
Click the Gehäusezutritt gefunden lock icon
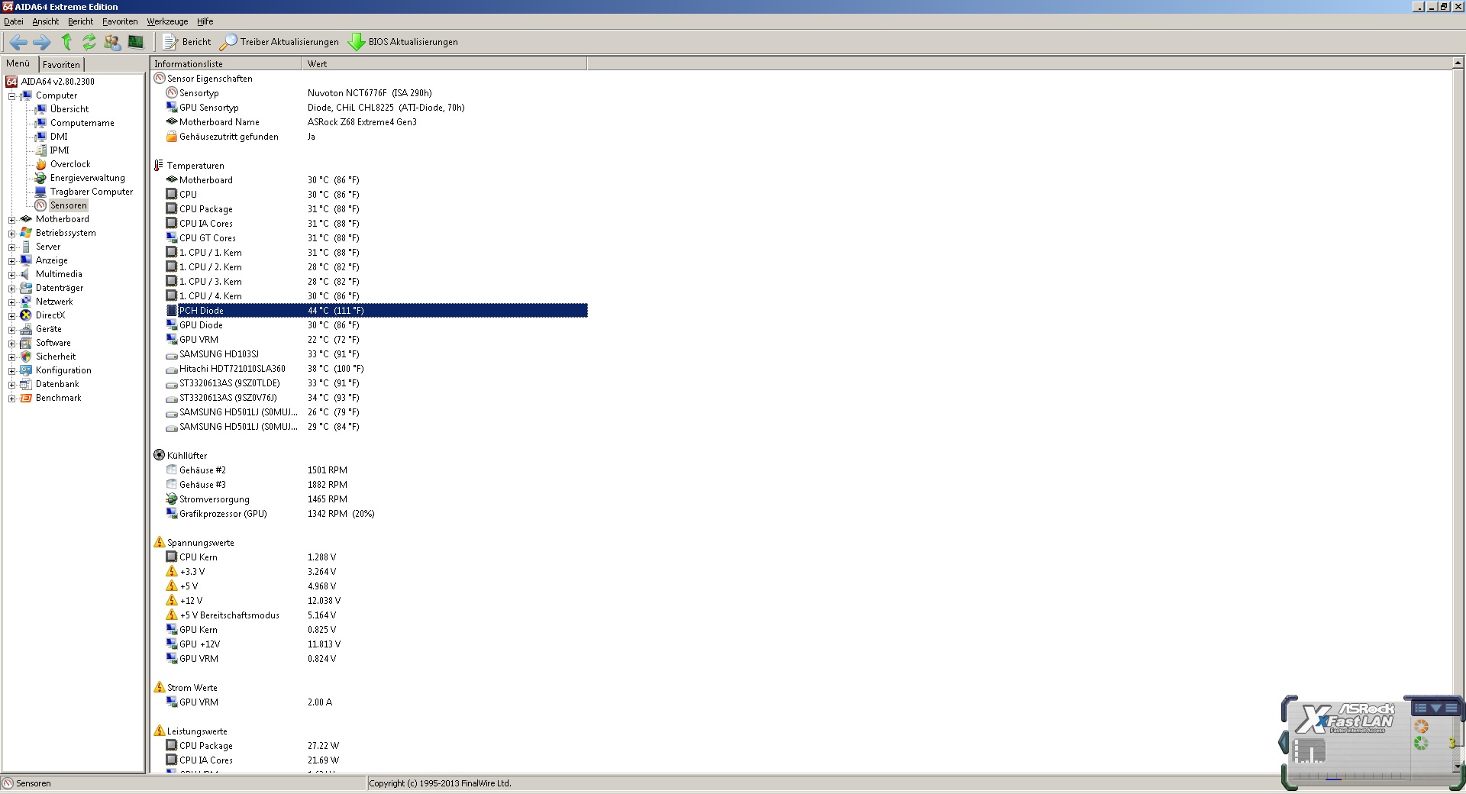171,137
